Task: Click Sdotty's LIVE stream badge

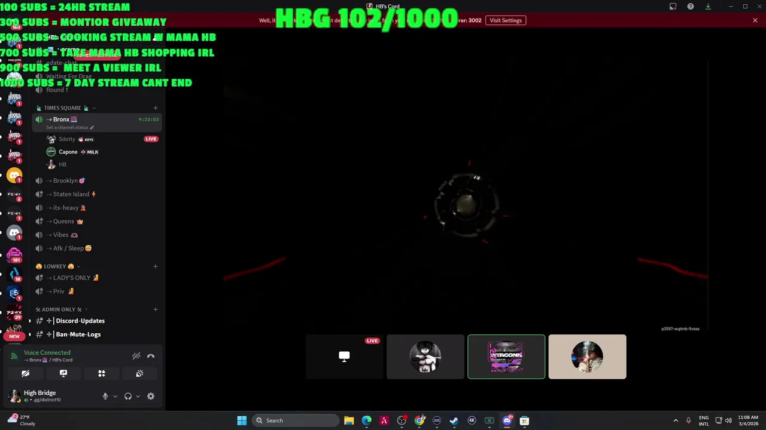Action: pyautogui.click(x=151, y=139)
